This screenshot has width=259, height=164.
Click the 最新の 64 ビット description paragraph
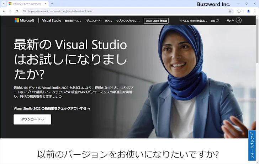click(x=74, y=92)
